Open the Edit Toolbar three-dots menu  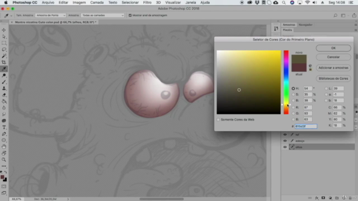pos(4,166)
